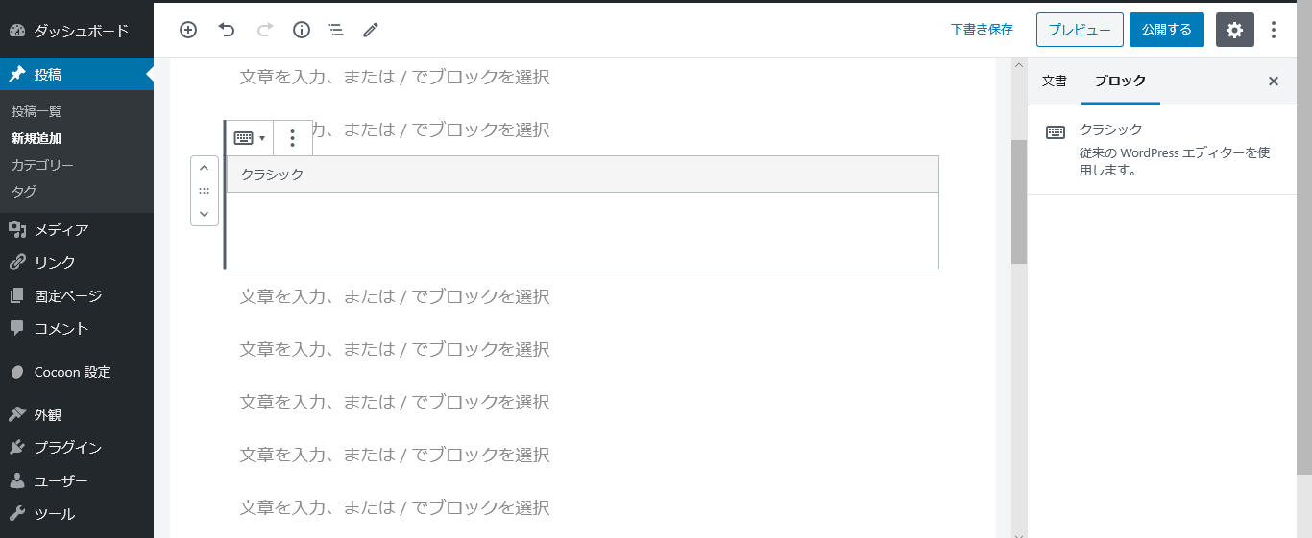Click the 下書き保存 link
The height and width of the screenshot is (538, 1312).
point(982,30)
